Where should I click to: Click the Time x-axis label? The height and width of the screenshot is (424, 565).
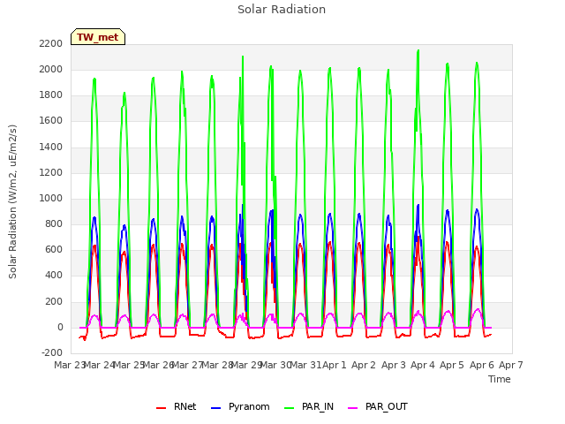pos(499,379)
